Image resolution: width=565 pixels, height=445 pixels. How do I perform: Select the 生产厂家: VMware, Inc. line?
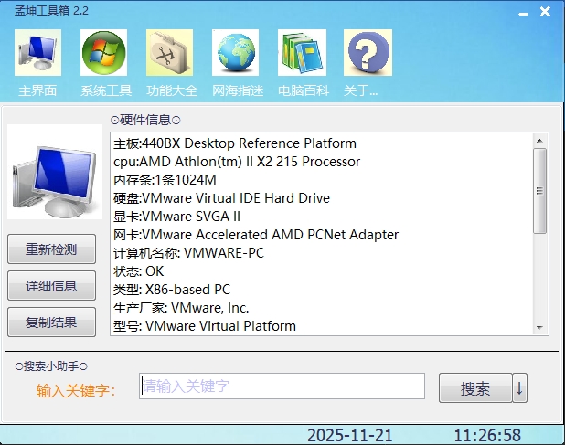tap(181, 308)
